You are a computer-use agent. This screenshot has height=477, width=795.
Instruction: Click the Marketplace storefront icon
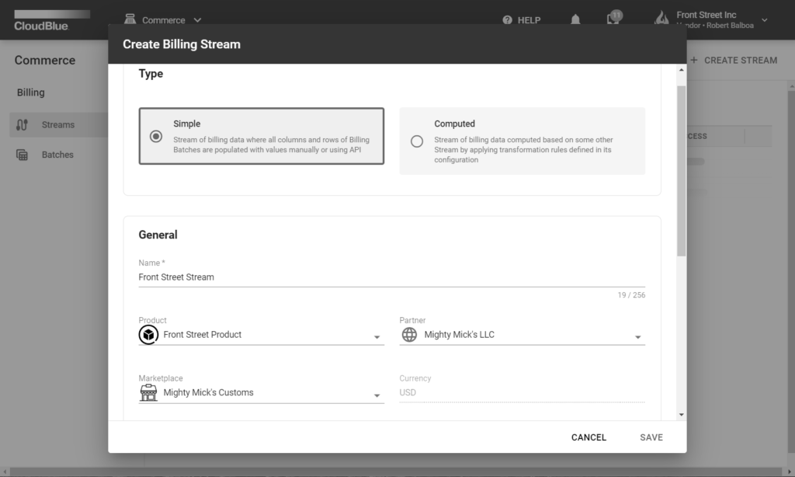pos(148,393)
